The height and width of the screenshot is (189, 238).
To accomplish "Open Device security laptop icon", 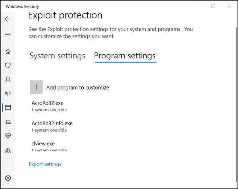I will (8, 122).
